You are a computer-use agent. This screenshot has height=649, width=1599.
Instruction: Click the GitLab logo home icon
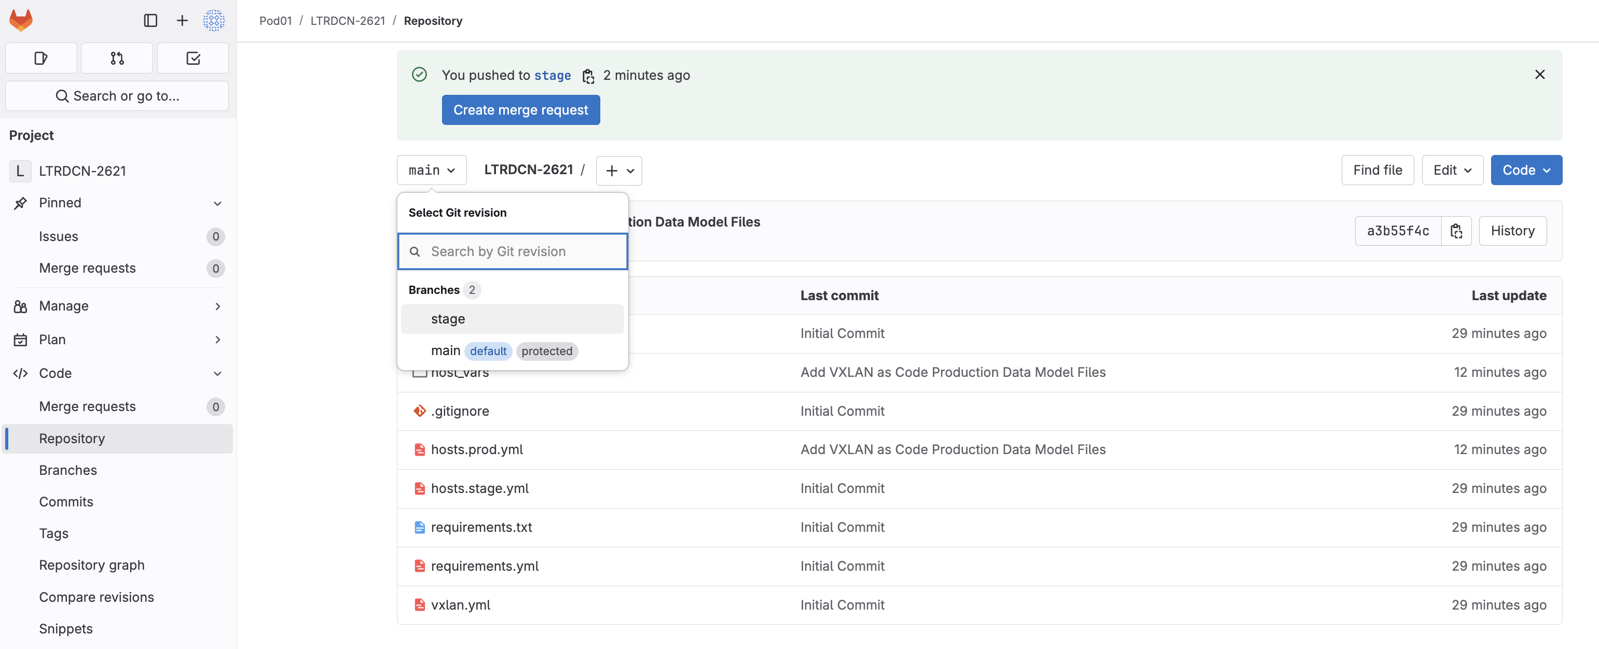pos(21,20)
